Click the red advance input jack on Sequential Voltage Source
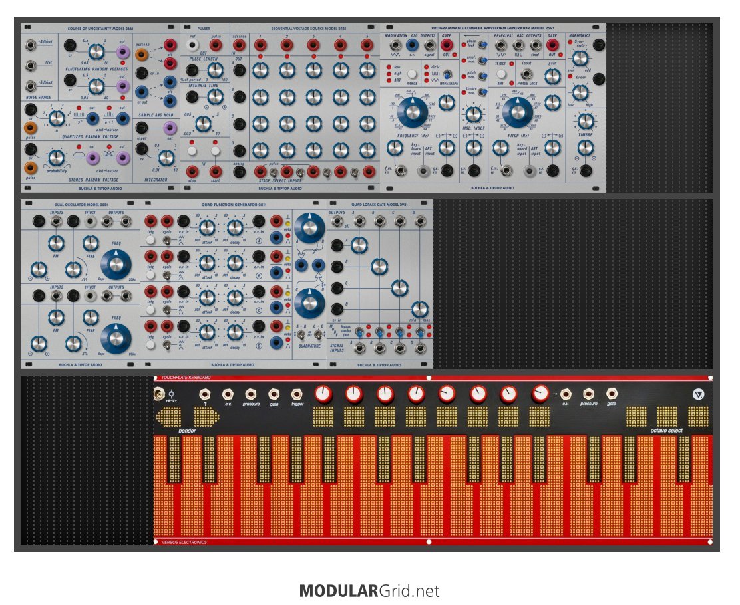Screen dimensions: 740x605 tap(240, 45)
